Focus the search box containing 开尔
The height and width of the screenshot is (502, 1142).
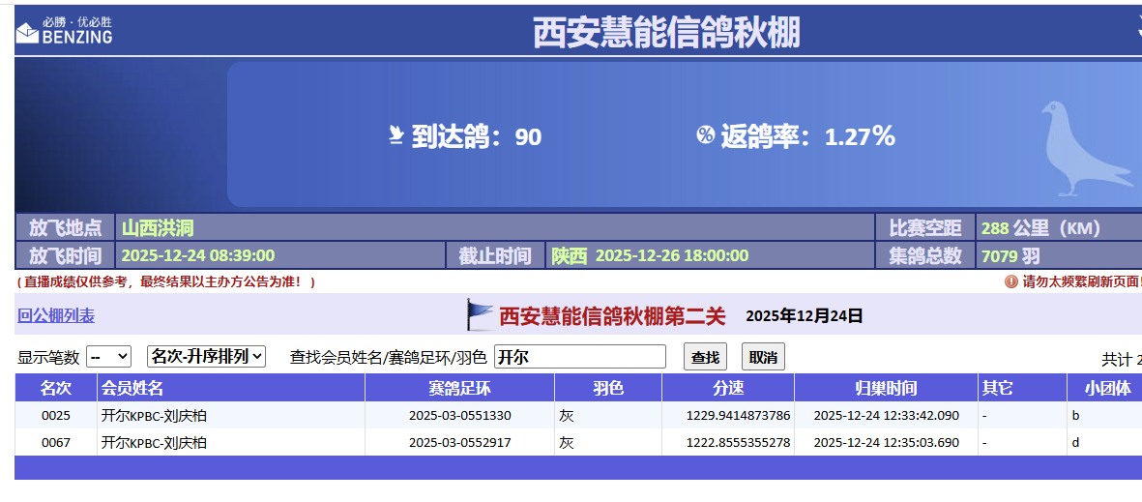tap(579, 357)
